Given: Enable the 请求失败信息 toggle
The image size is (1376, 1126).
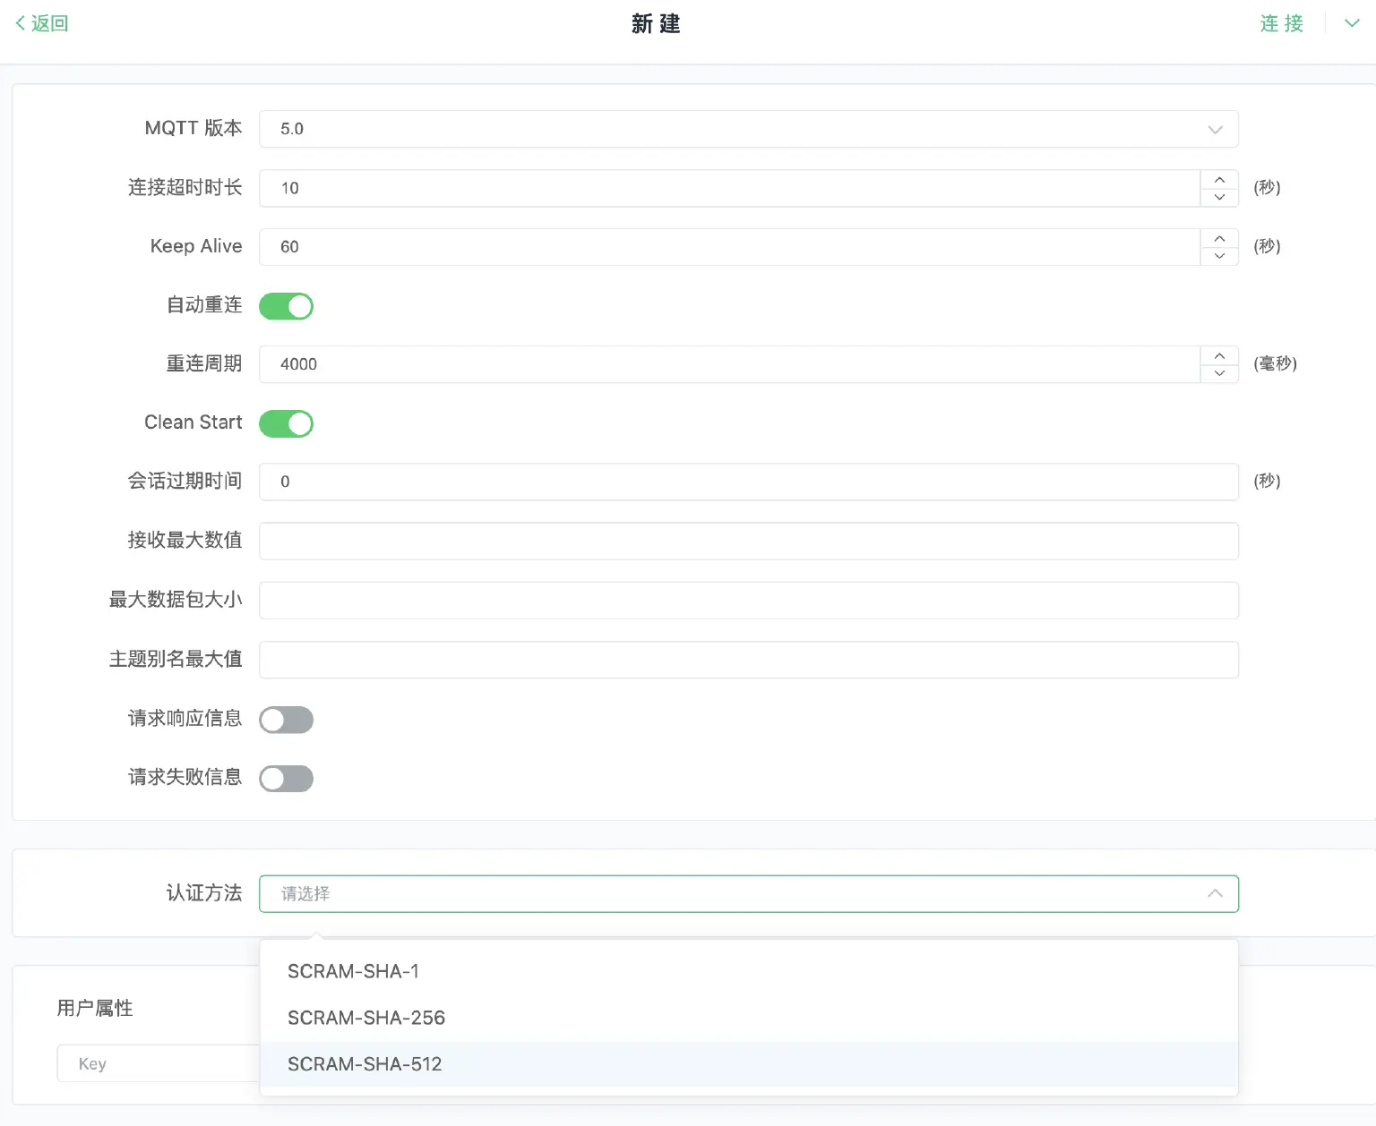Looking at the screenshot, I should tap(286, 779).
